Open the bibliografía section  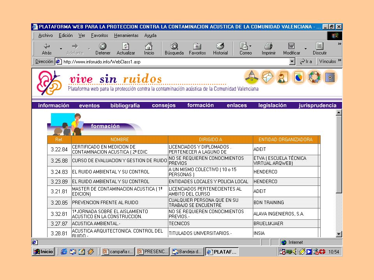pos(125,105)
